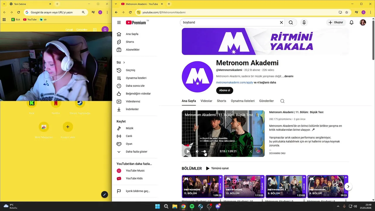Switch to channel Oynatma listeleri tab
The height and width of the screenshot is (211, 375).
pyautogui.click(x=243, y=101)
